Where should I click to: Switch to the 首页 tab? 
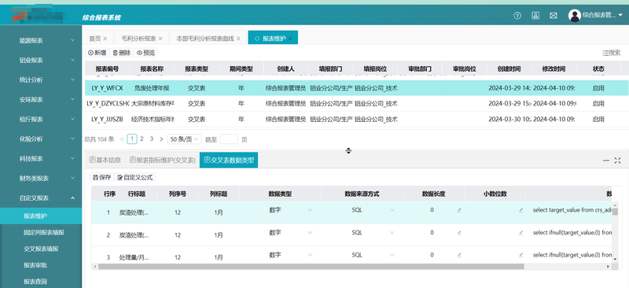pyautogui.click(x=95, y=39)
